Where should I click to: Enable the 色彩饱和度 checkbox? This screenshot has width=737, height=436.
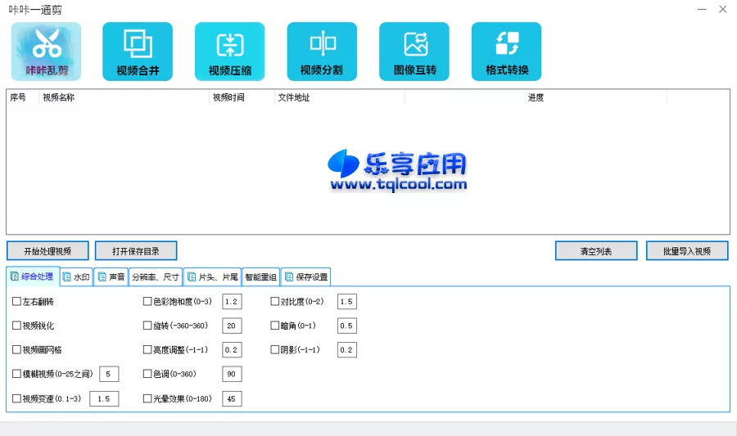coord(147,301)
